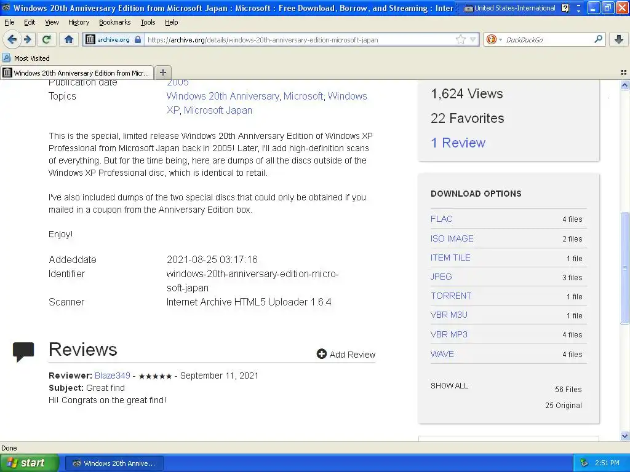The width and height of the screenshot is (630, 472).
Task: Click the 22 Favorites statistic
Action: 468,119
